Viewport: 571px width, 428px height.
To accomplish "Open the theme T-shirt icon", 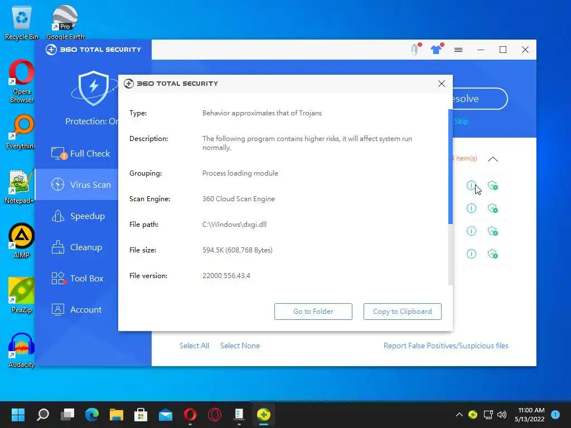I will pyautogui.click(x=437, y=49).
